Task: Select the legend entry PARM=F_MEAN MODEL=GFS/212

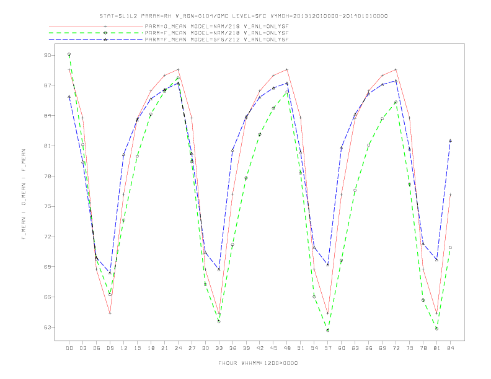Action: pyautogui.click(x=216, y=40)
